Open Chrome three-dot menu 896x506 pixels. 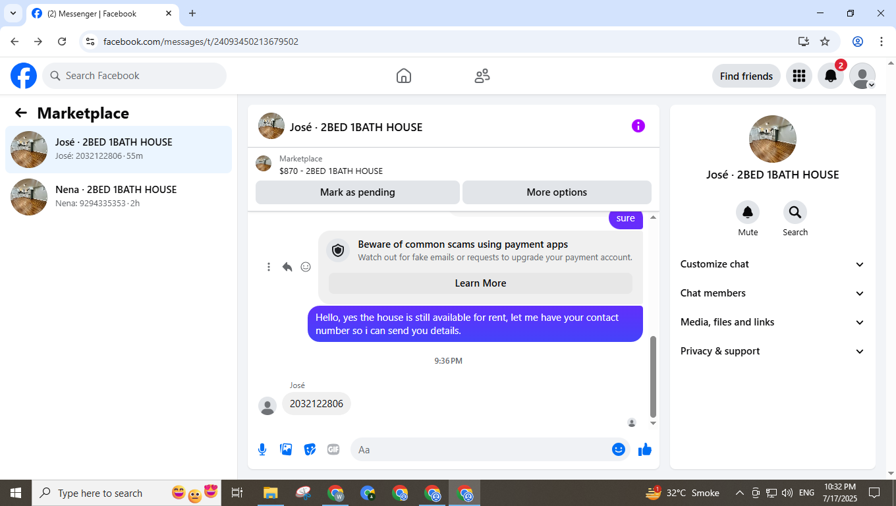882,42
